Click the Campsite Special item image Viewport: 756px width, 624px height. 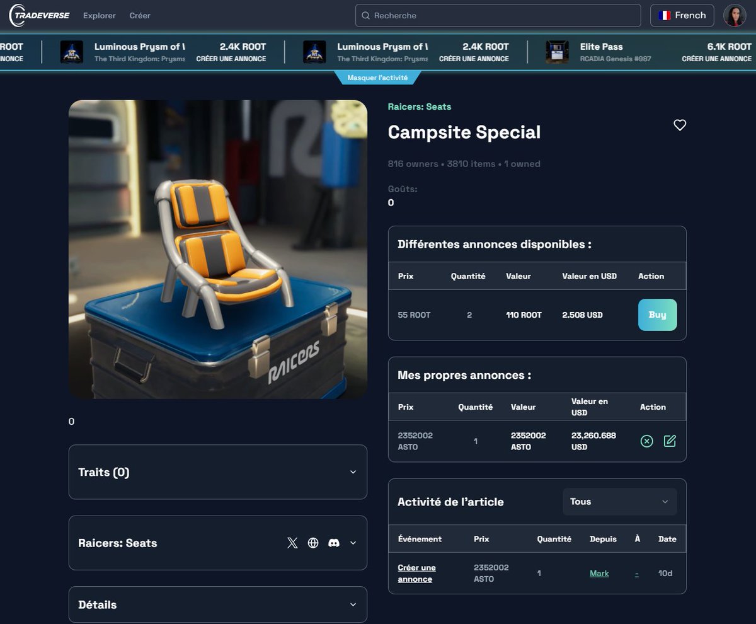point(218,249)
